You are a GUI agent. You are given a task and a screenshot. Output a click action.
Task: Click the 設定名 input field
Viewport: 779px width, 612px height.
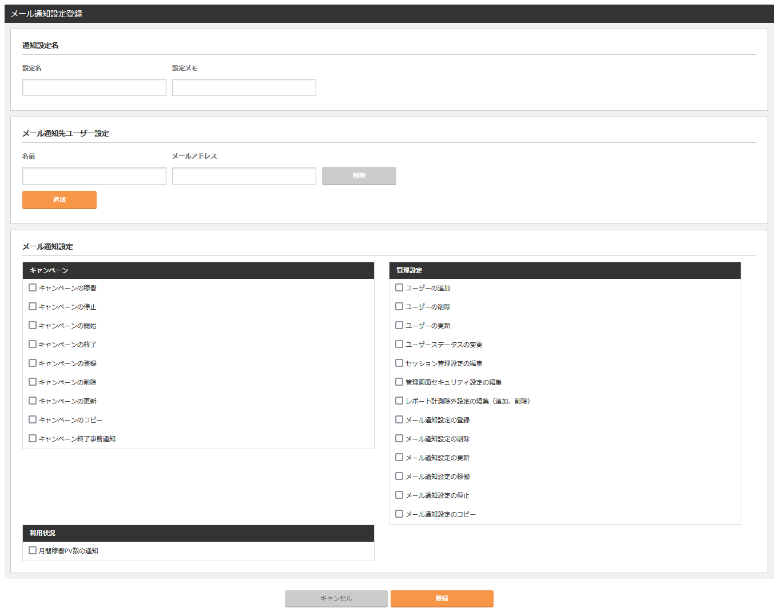(94, 87)
